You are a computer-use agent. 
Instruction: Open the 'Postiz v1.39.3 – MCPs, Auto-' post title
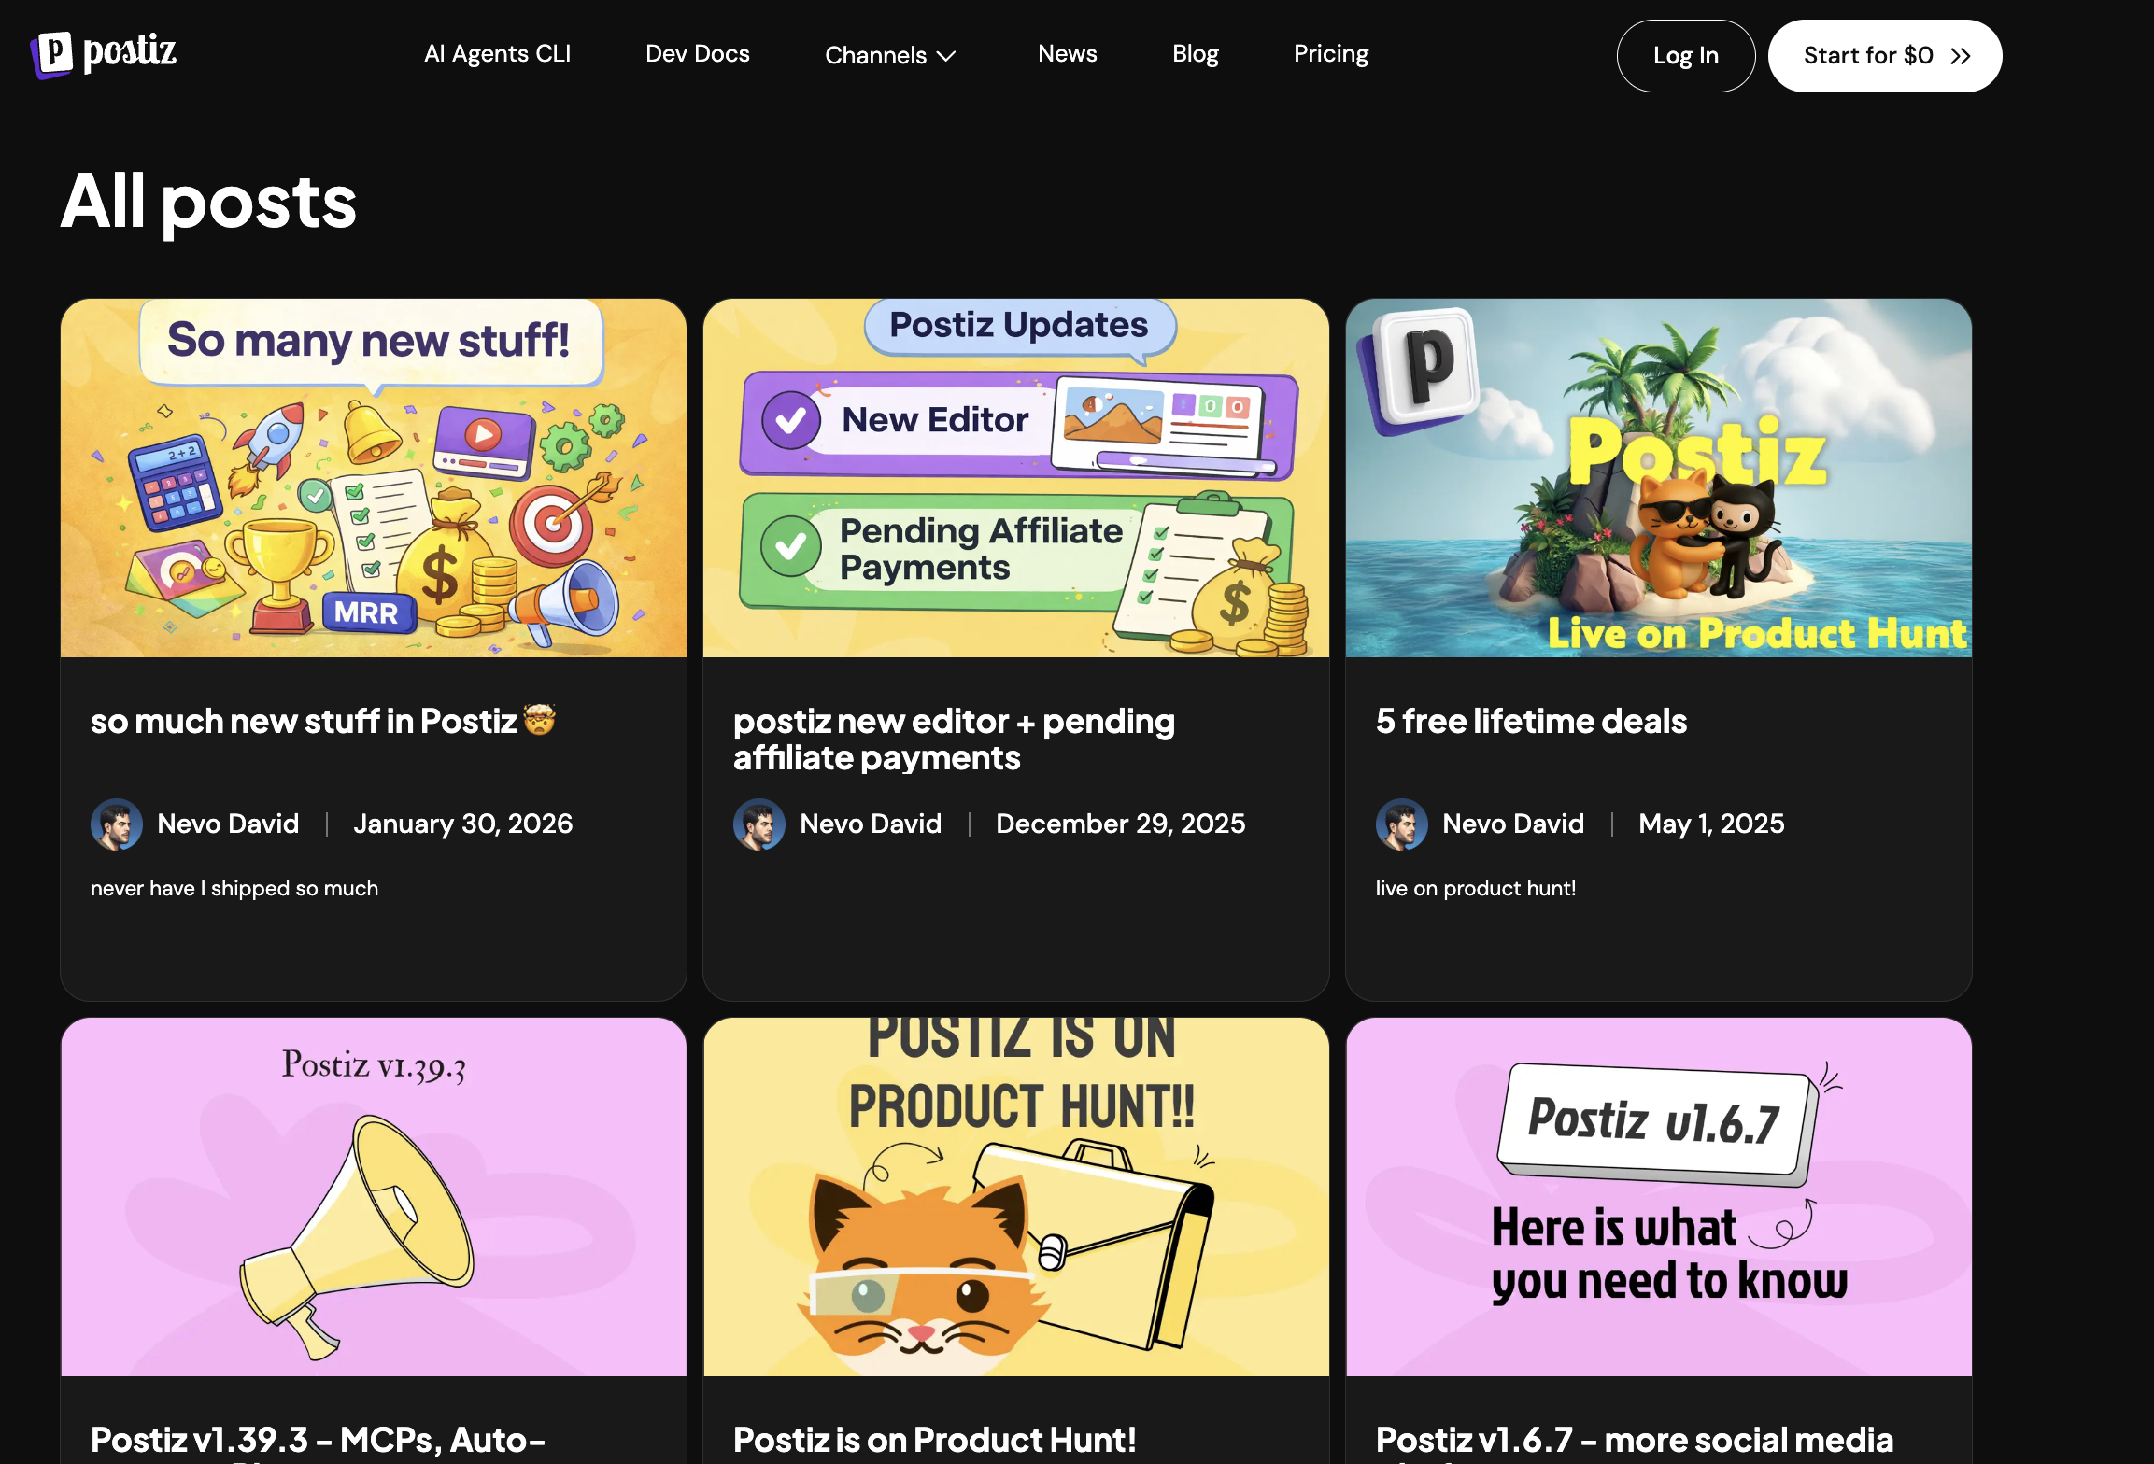click(318, 1440)
